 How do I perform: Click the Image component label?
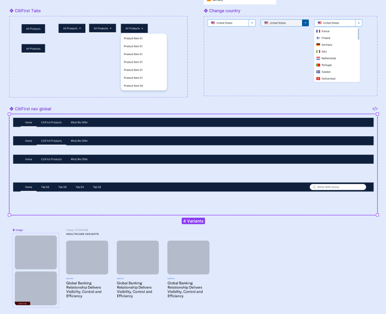click(19, 230)
